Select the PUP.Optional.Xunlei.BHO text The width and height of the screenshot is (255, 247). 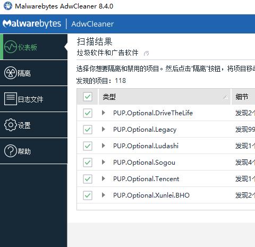click(x=151, y=195)
